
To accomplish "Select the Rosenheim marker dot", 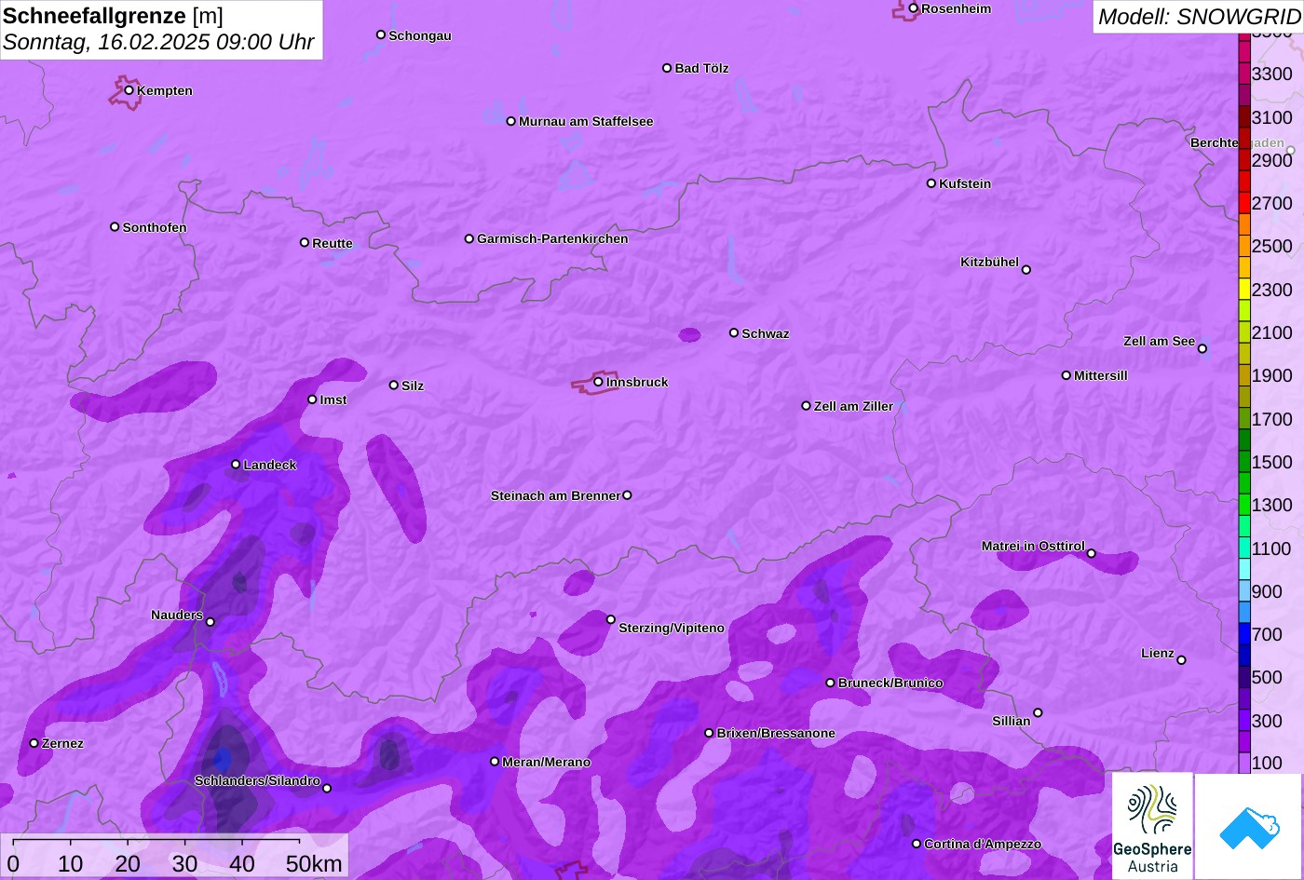I will (x=914, y=8).
